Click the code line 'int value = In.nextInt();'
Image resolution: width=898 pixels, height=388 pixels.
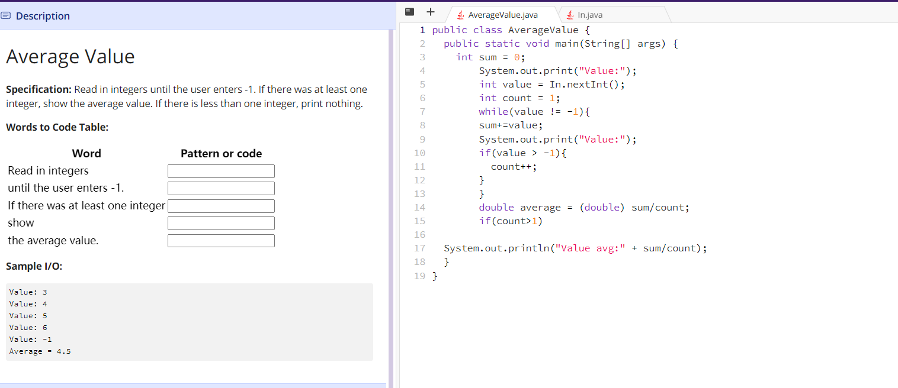[x=552, y=84]
